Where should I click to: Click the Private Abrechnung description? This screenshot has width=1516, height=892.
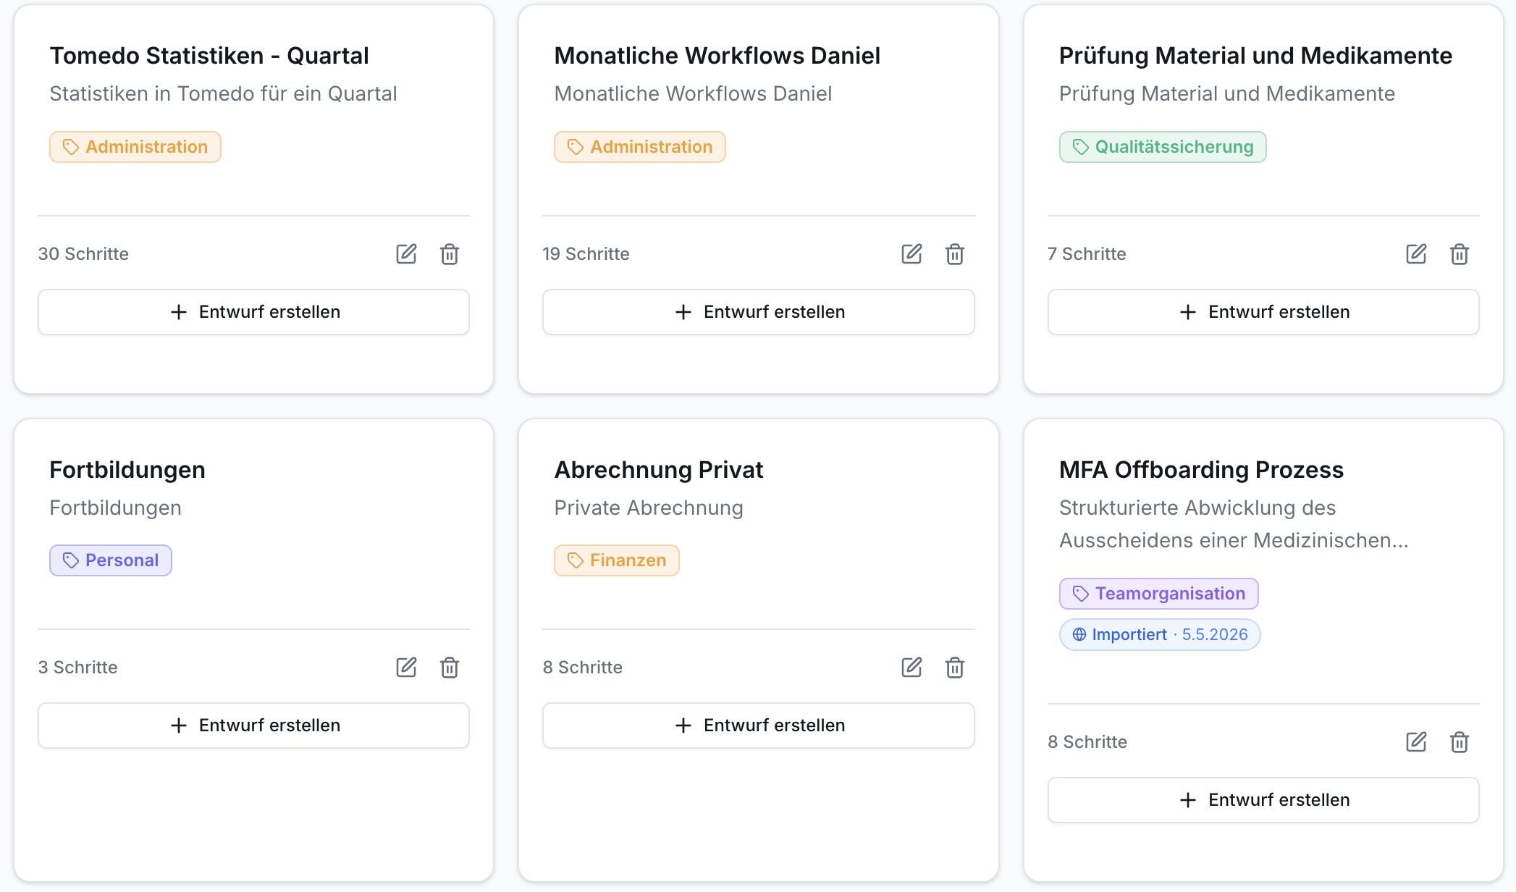(x=649, y=508)
